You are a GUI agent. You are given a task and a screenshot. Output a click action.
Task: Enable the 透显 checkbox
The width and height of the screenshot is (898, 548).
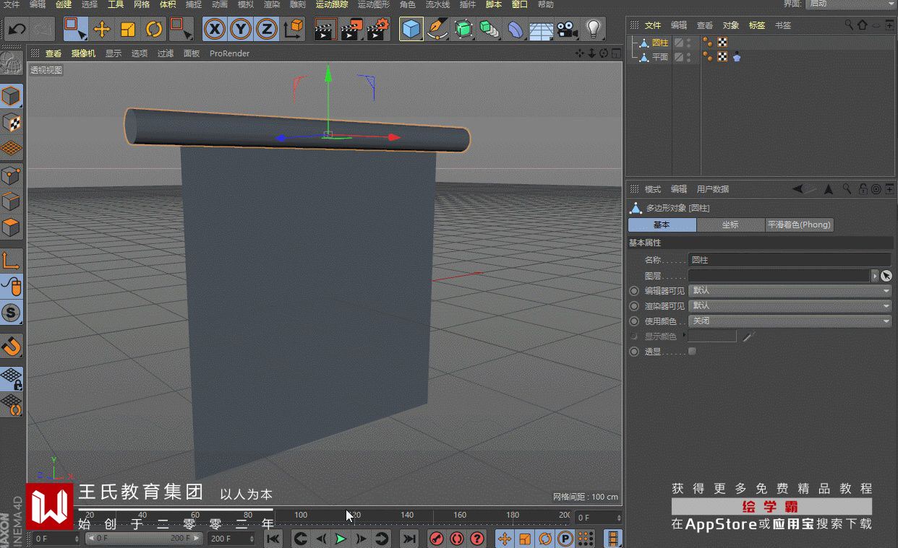pos(692,352)
